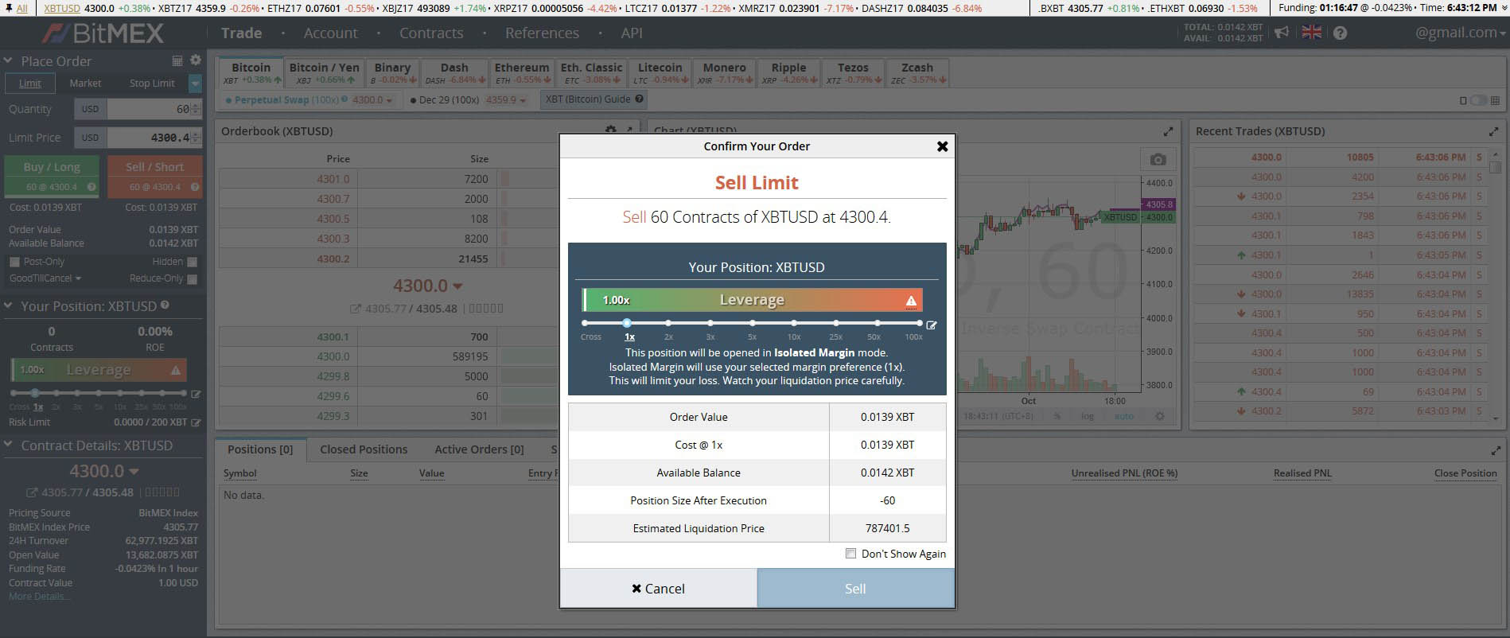Set dialog leverage slider to Cross
The width and height of the screenshot is (1510, 638).
586,323
